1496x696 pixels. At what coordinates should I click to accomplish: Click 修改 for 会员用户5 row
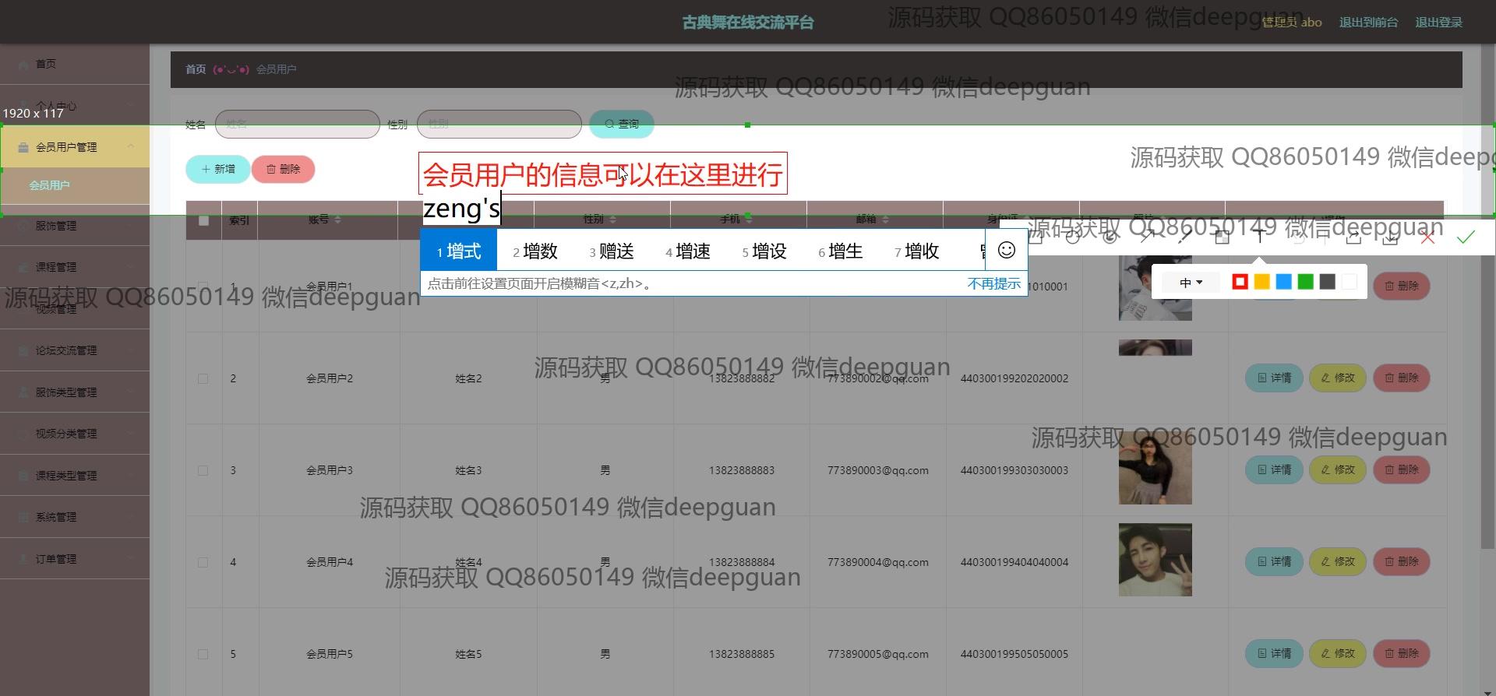click(x=1338, y=653)
